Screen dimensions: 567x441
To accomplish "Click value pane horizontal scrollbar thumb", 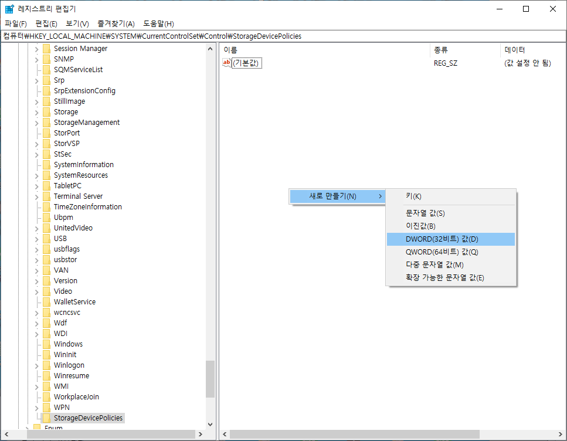I will [354, 434].
